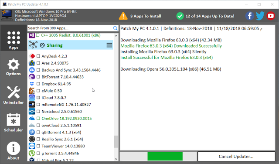This screenshot has width=279, height=164.
Task: Open the Facebook page icon
Action: pyautogui.click(x=250, y=16)
